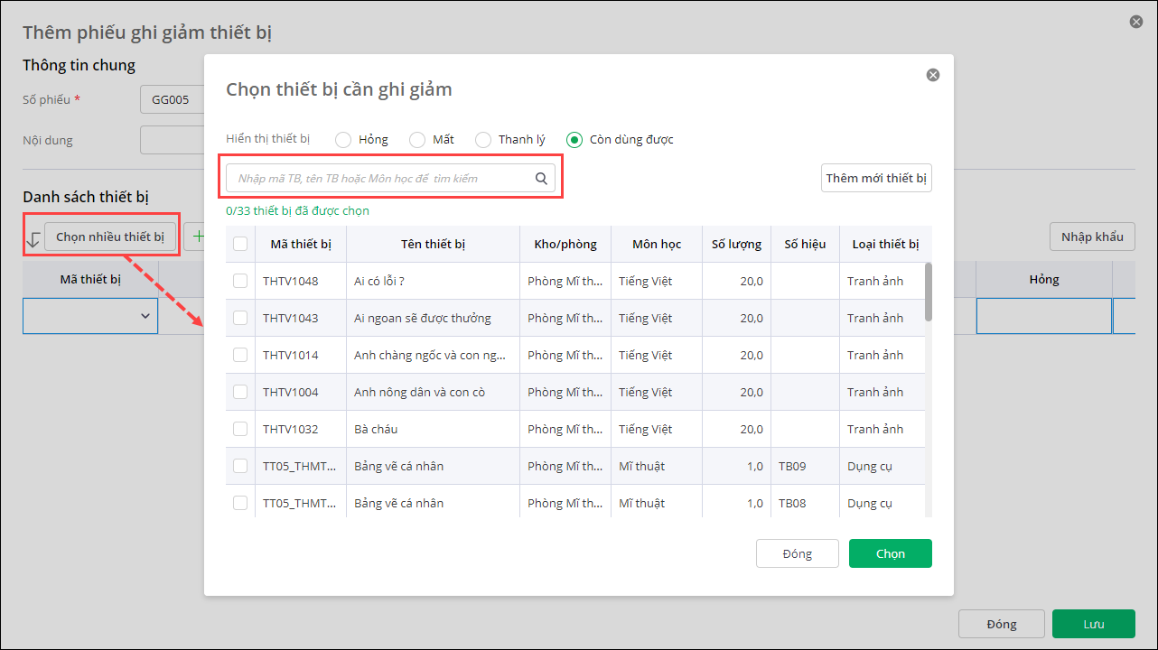Close the Thêm phiếu ghi giảm window
Screen dimensions: 1158x650
click(x=1136, y=22)
